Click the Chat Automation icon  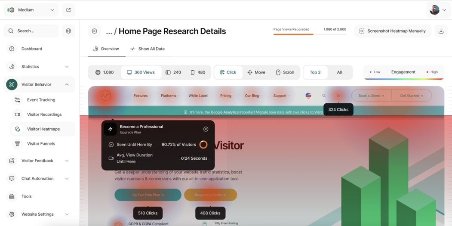tap(12, 179)
